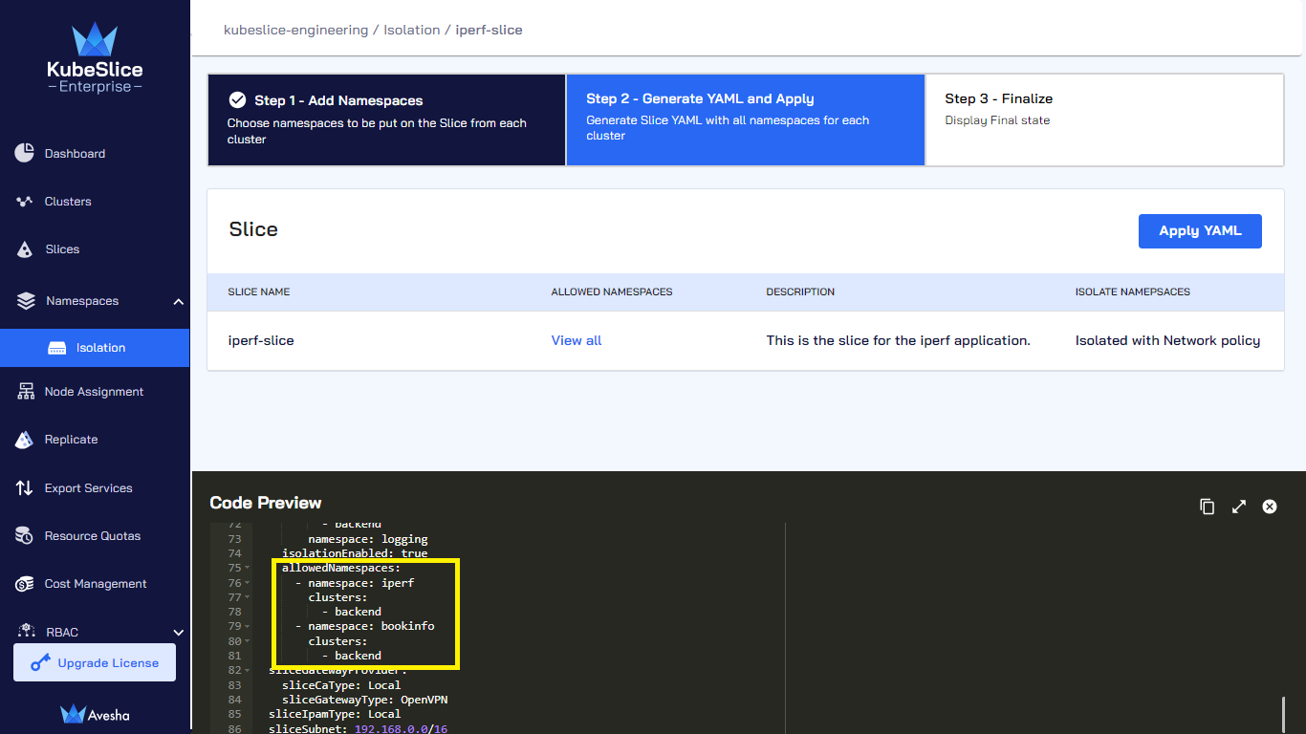Click the iperf-slice slice name cell
This screenshot has height=734, width=1306.
coord(261,340)
